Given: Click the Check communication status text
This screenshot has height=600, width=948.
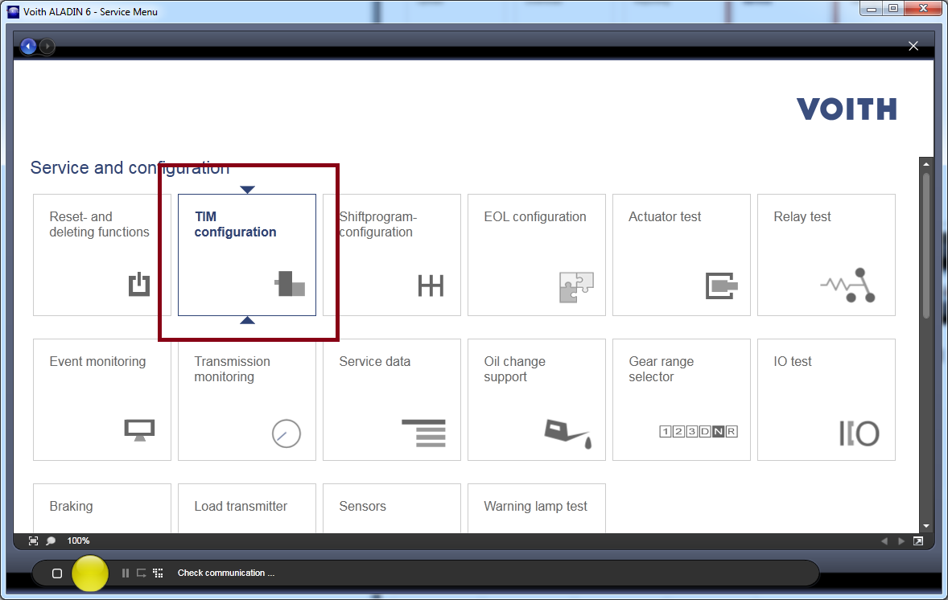Looking at the screenshot, I should click(x=226, y=573).
